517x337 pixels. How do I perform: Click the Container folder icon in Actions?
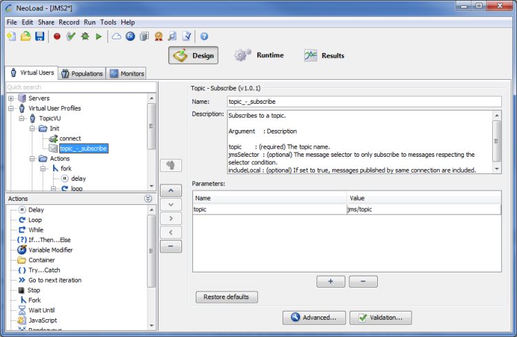(x=22, y=260)
